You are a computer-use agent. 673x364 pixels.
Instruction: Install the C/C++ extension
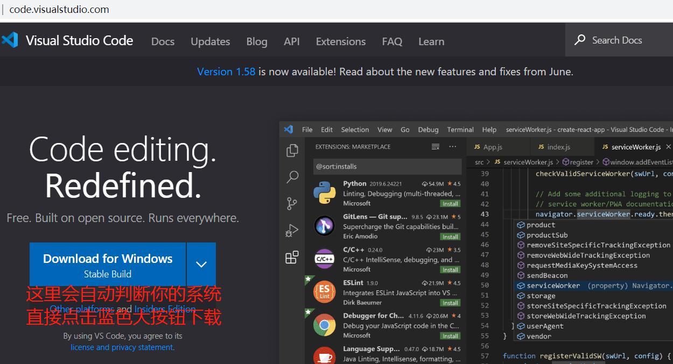[450, 270]
